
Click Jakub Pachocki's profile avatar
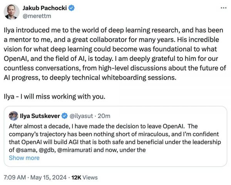(x=12, y=12)
